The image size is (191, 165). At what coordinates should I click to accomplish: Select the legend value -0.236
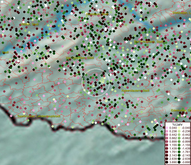click(x=186, y=131)
